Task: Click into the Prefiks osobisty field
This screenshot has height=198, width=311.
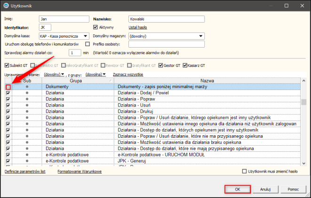Action: [x=167, y=44]
